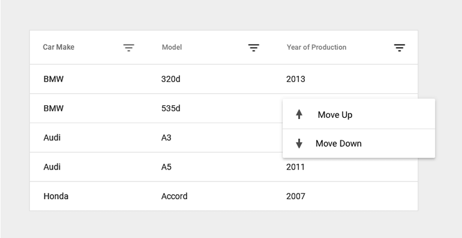Select the 535d model cell
The width and height of the screenshot is (462, 238).
click(x=170, y=108)
